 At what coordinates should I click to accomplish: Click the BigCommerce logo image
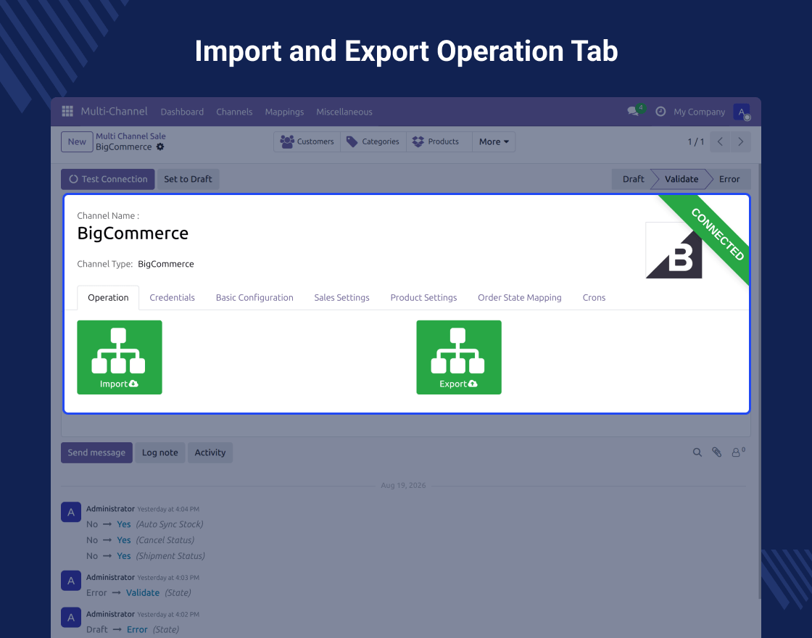click(x=674, y=250)
